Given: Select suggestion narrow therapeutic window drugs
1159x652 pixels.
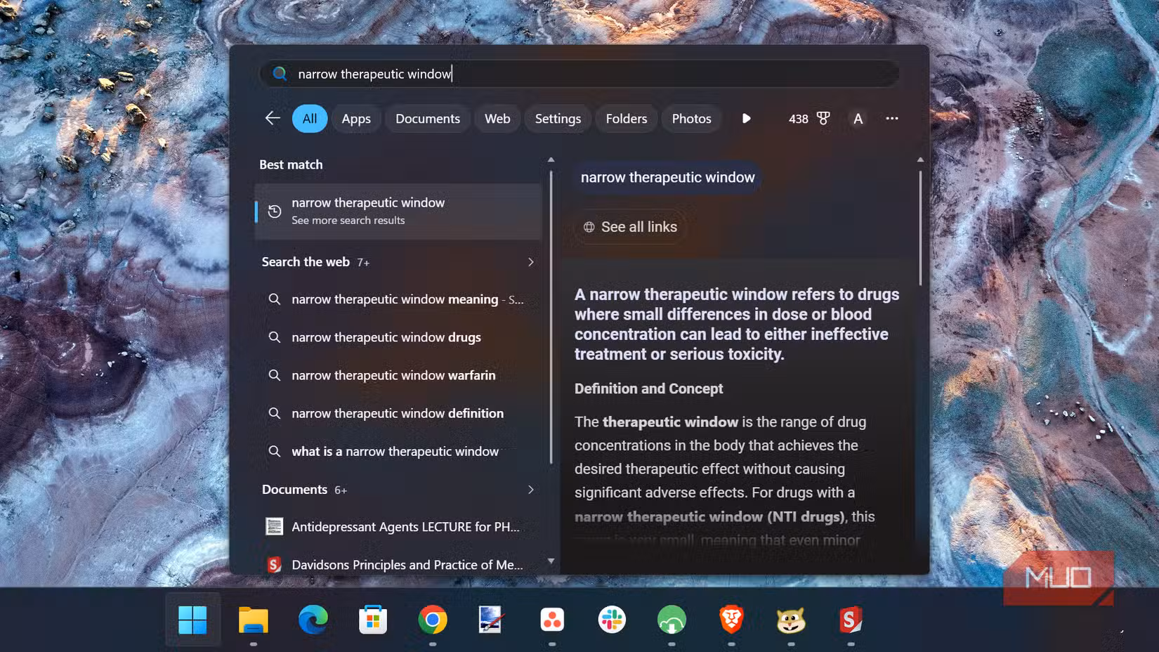Looking at the screenshot, I should 398,337.
